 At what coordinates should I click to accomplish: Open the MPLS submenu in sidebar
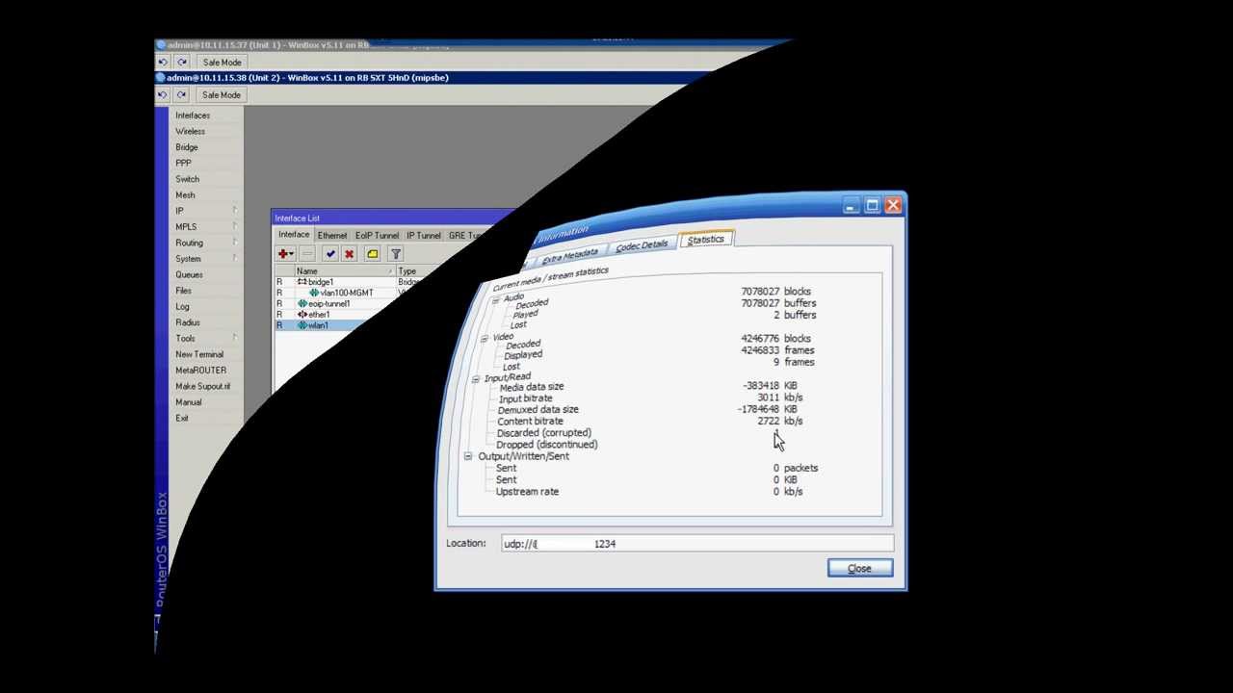coord(204,227)
